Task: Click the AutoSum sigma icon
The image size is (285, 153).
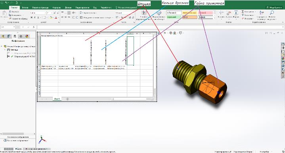Action: coord(243,11)
